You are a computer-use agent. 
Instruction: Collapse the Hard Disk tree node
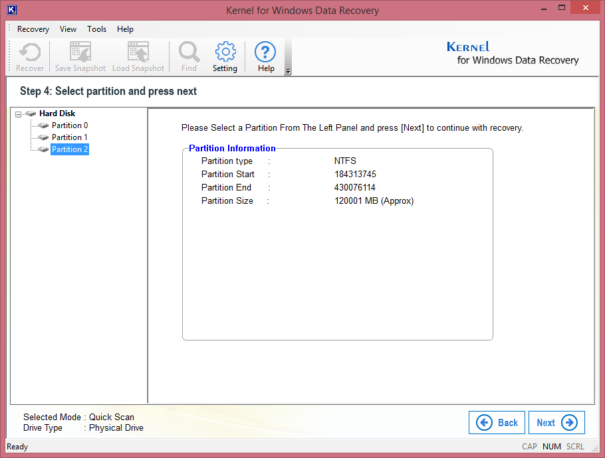coord(18,114)
